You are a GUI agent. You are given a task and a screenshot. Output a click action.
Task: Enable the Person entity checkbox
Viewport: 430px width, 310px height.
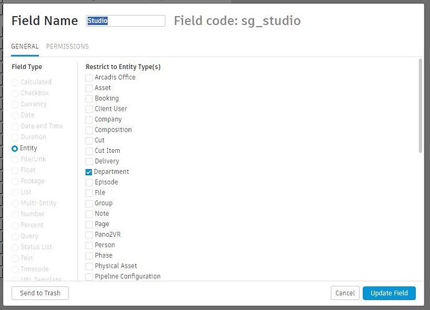point(89,245)
